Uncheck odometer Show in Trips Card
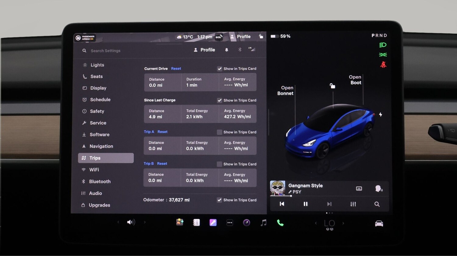Screen dimensions: 457x256 point(219,200)
